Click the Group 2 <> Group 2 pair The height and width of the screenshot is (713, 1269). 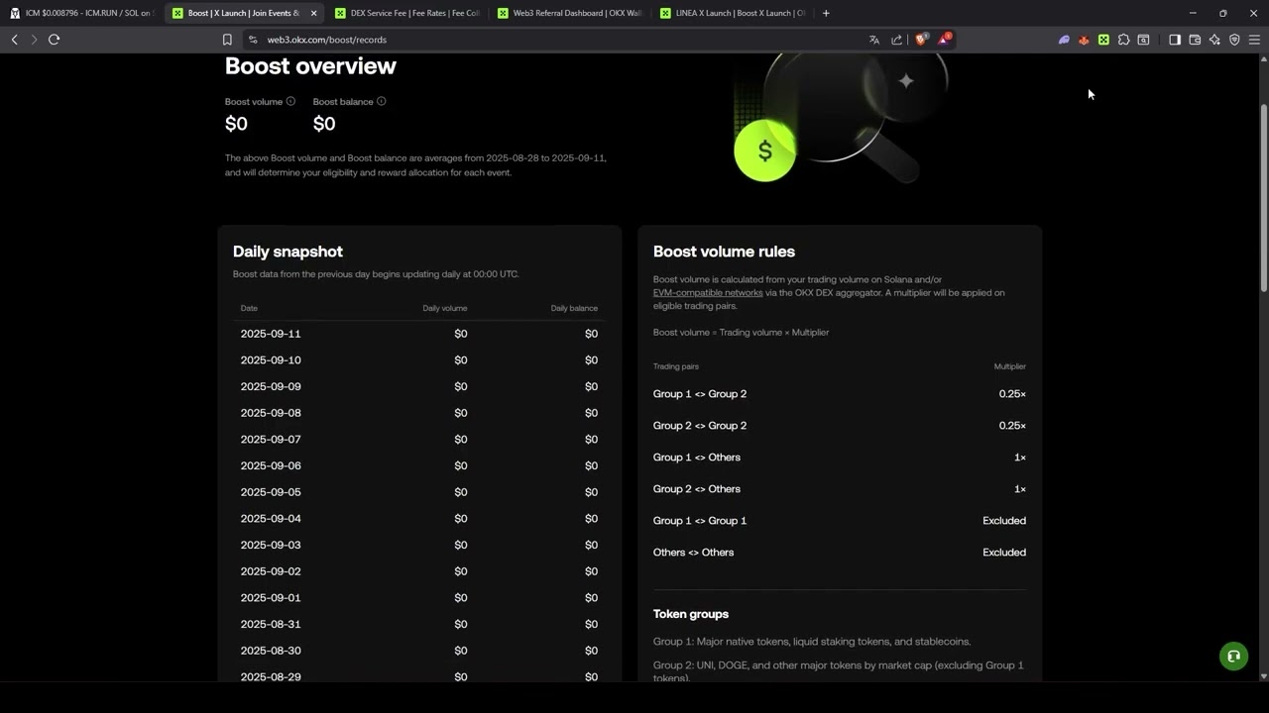pyautogui.click(x=700, y=426)
